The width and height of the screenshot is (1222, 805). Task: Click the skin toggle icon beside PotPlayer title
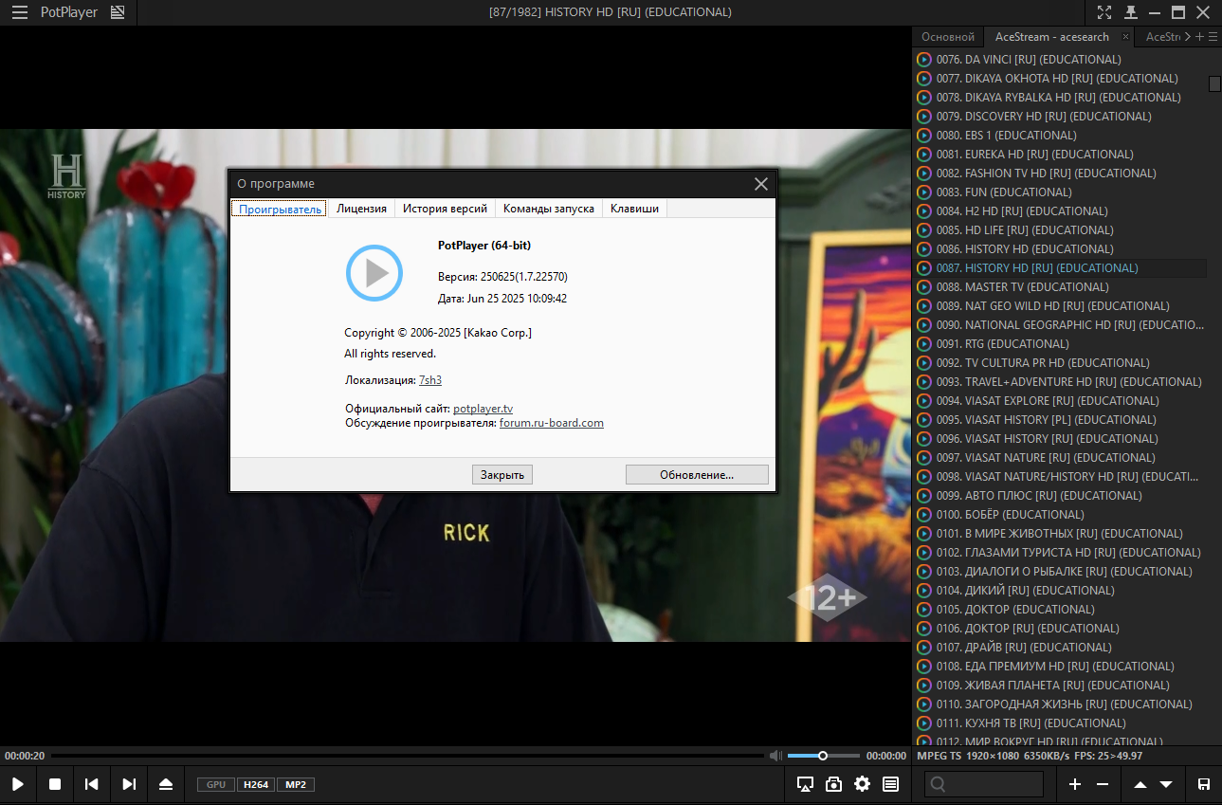[118, 13]
